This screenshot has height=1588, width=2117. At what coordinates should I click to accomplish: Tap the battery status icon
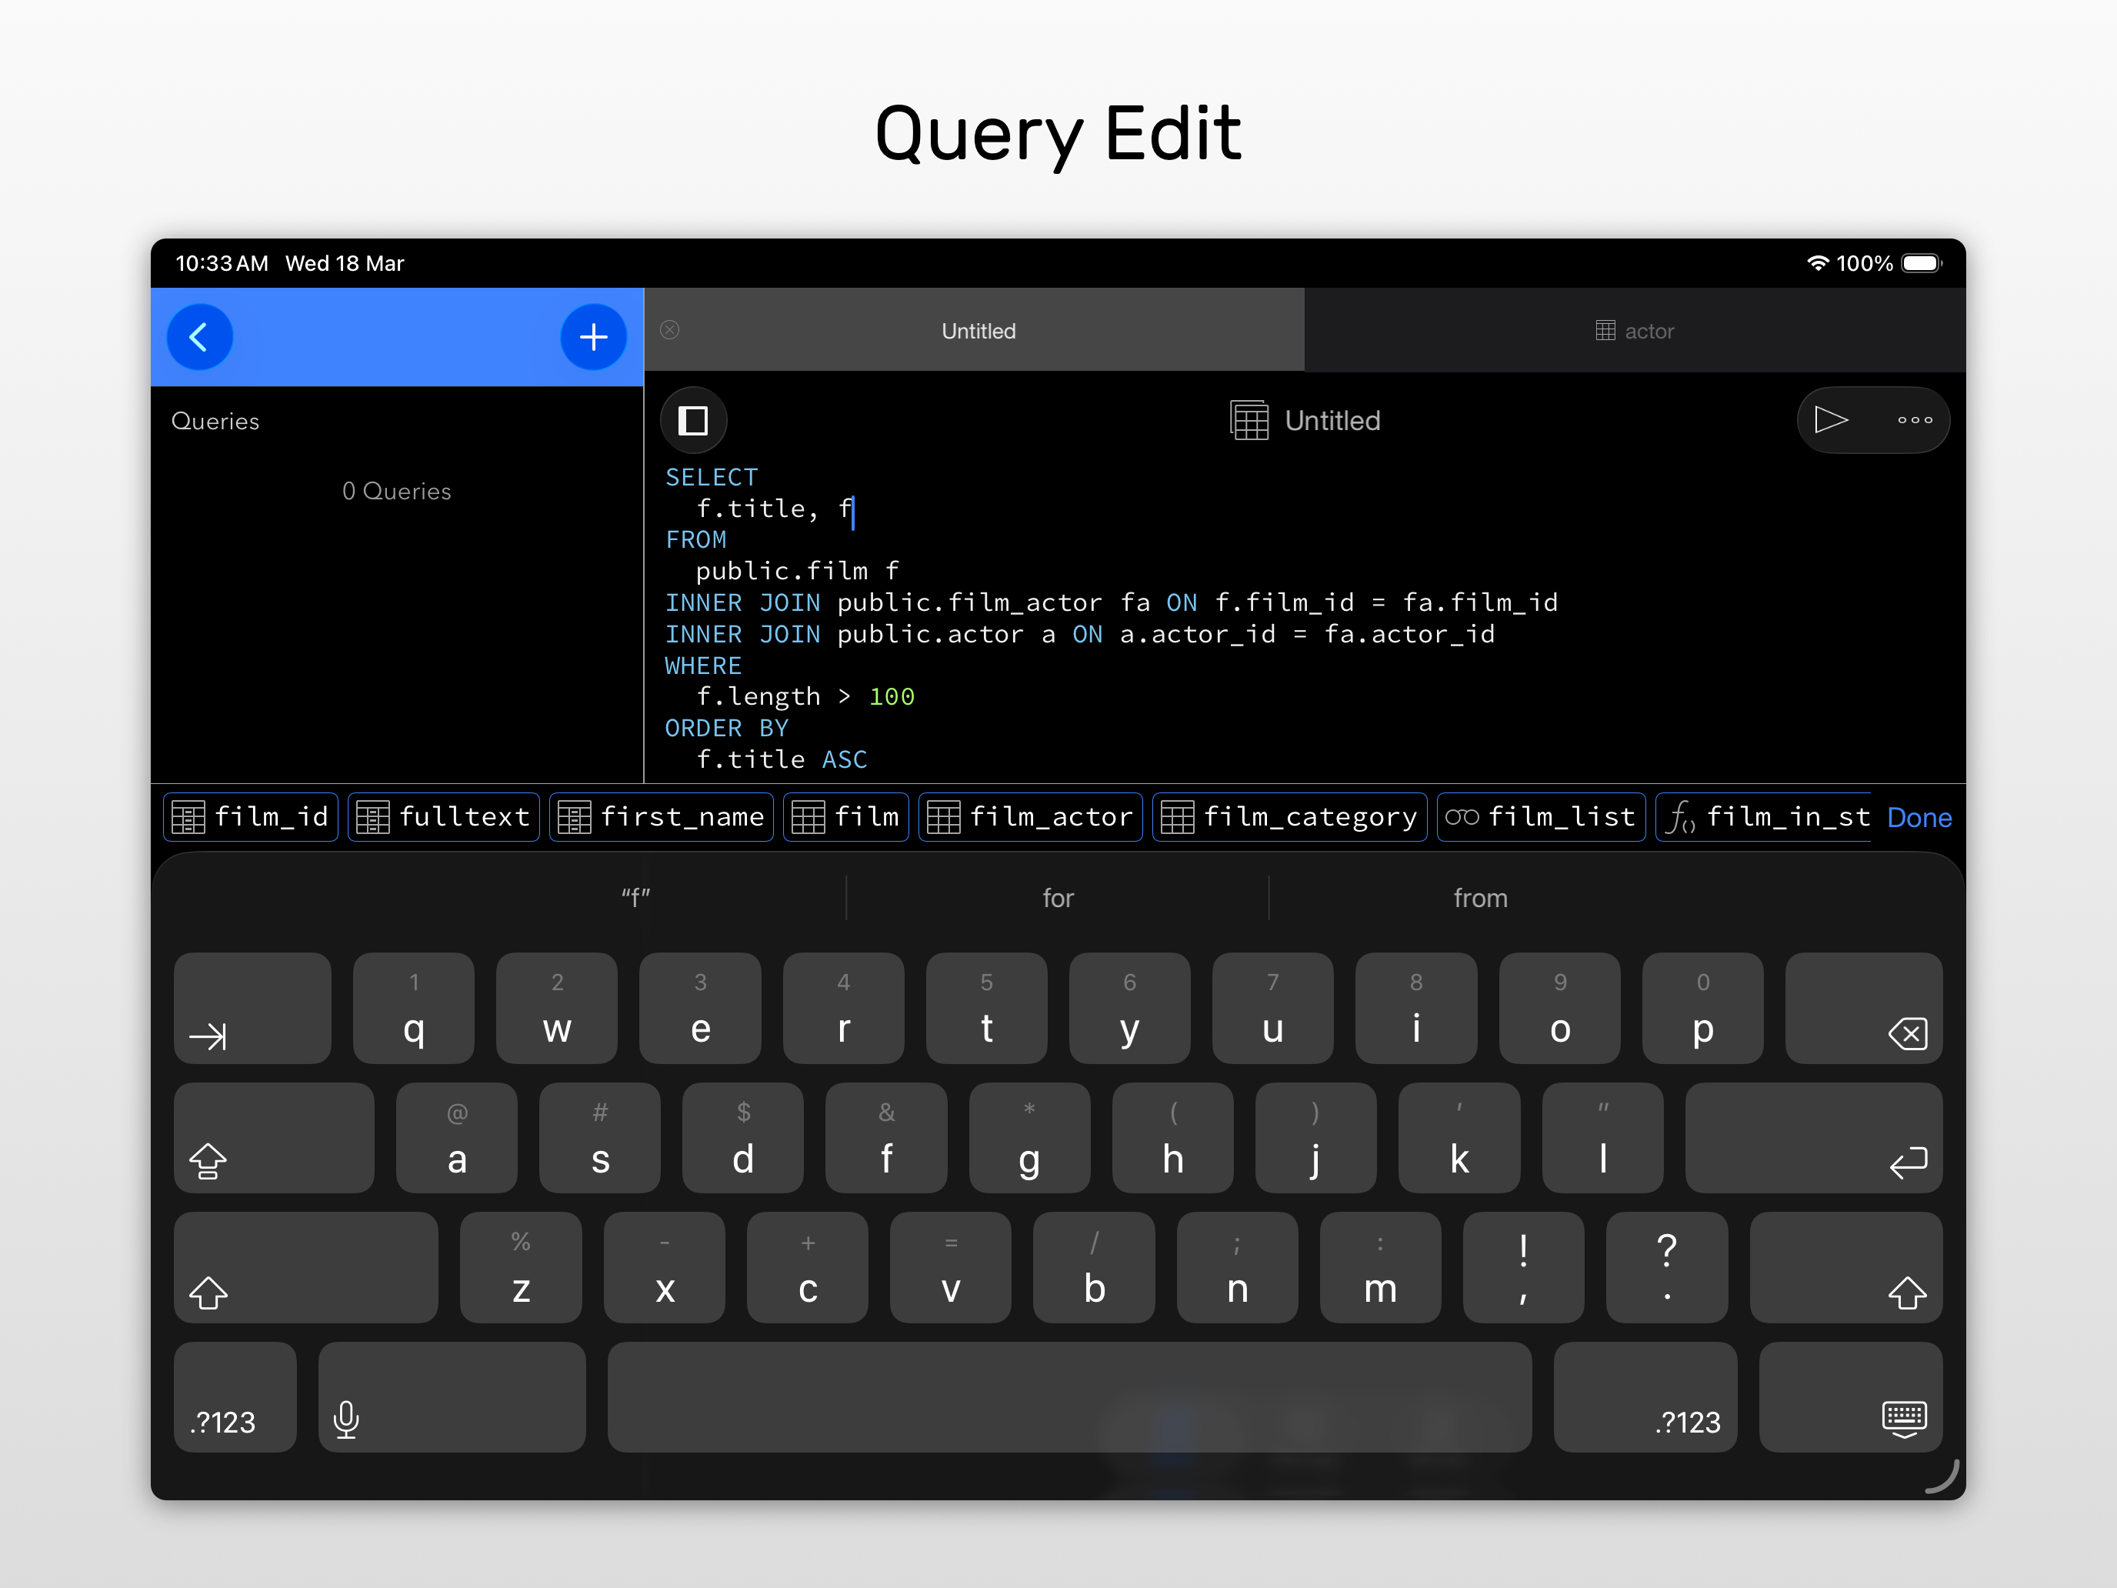(1922, 263)
